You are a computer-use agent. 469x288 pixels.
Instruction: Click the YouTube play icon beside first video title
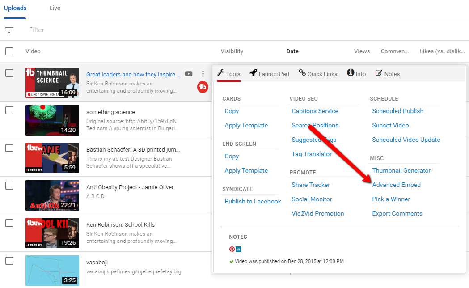(189, 74)
